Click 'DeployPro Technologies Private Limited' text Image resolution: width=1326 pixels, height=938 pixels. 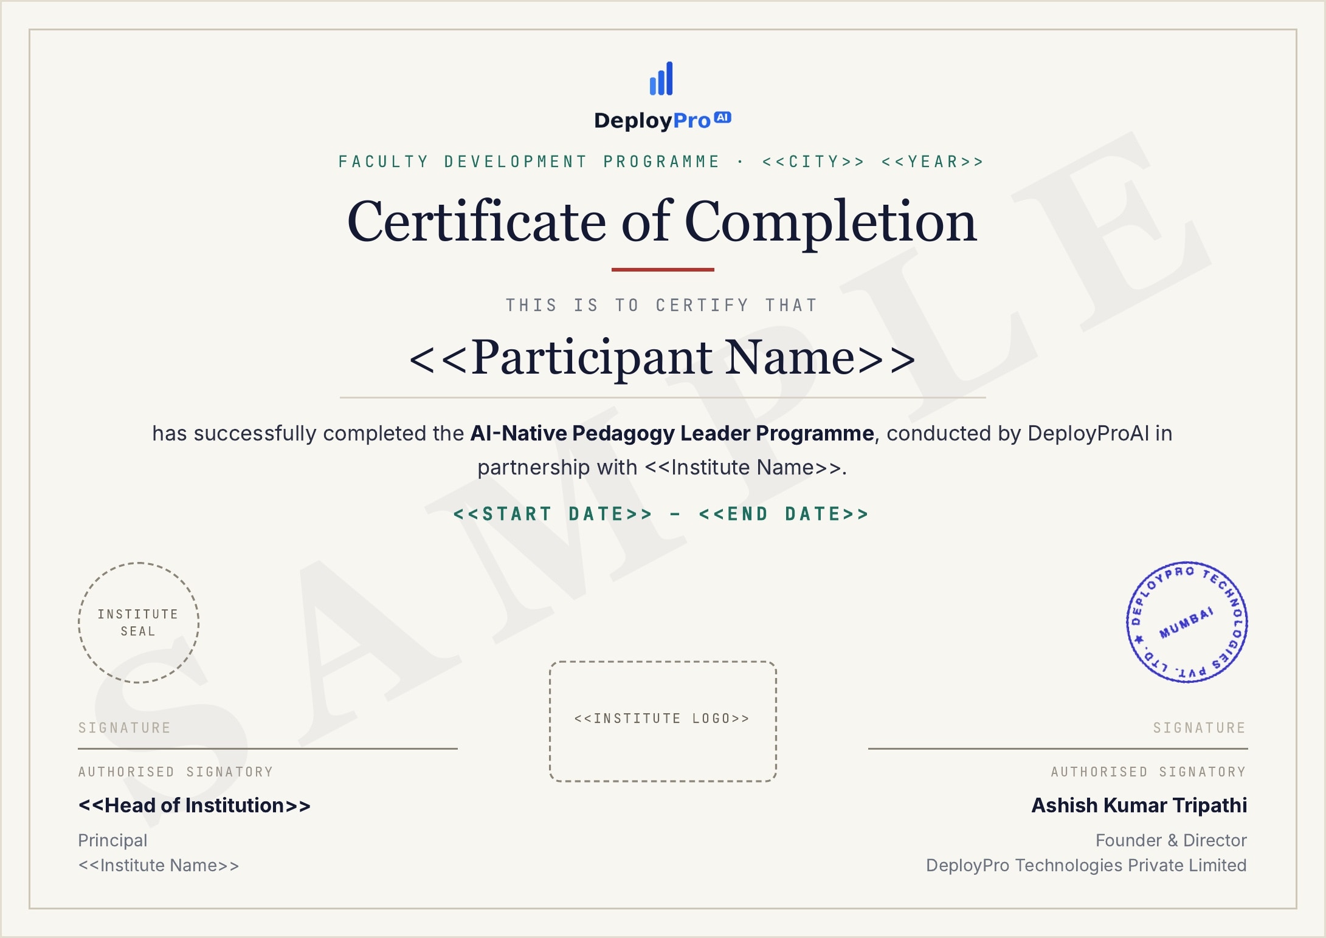(x=1086, y=865)
